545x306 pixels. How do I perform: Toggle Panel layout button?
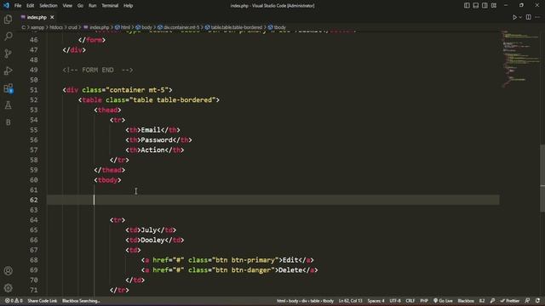[x=476, y=6]
